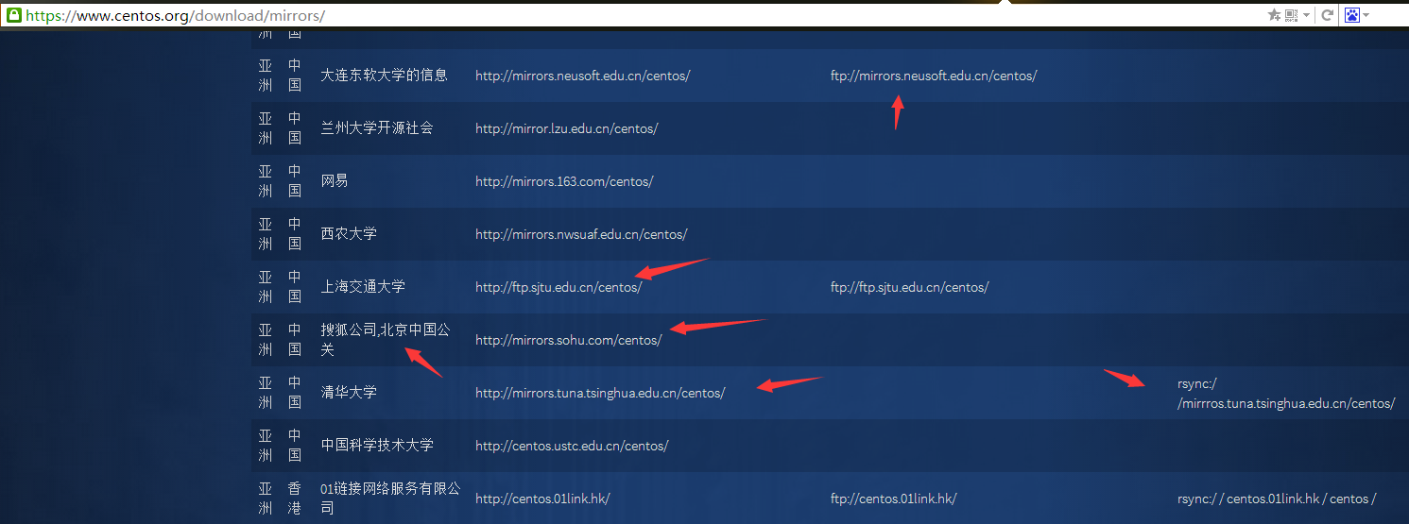Viewport: 1409px width, 524px height.
Task: Open the address bar history dropdown arrow
Action: click(1306, 16)
